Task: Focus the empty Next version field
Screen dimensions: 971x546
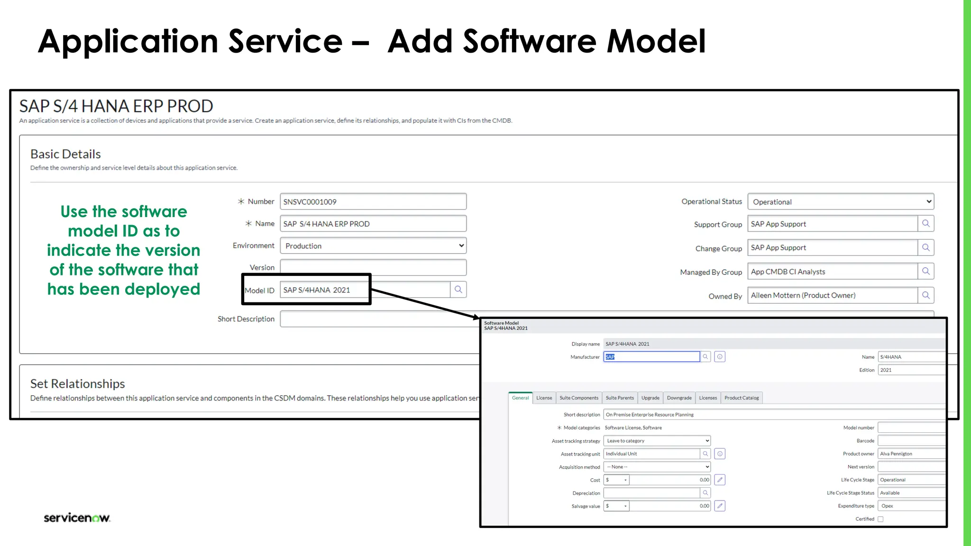Action: [x=911, y=467]
